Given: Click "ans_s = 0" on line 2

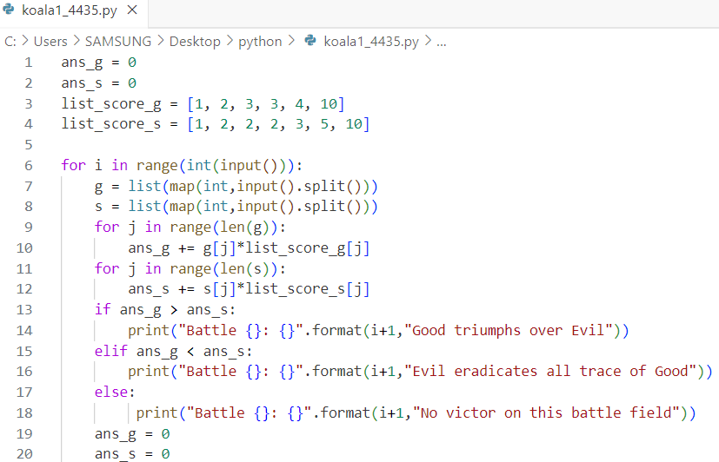Looking at the screenshot, I should tap(99, 83).
